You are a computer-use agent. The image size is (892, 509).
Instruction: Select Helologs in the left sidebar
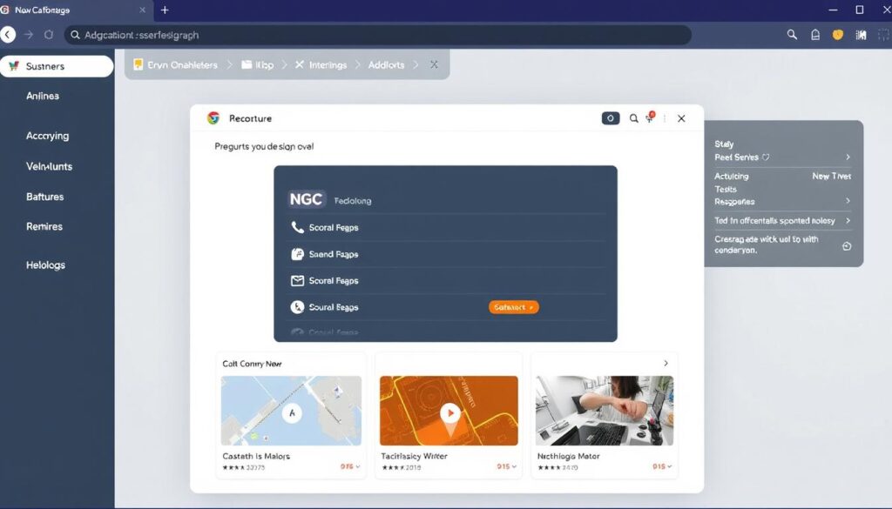point(46,265)
